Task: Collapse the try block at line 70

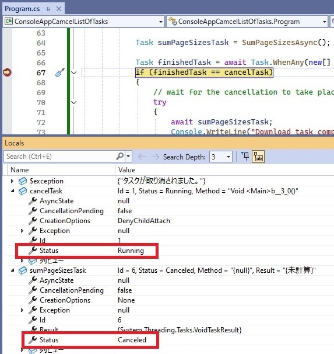Action: pos(74,102)
